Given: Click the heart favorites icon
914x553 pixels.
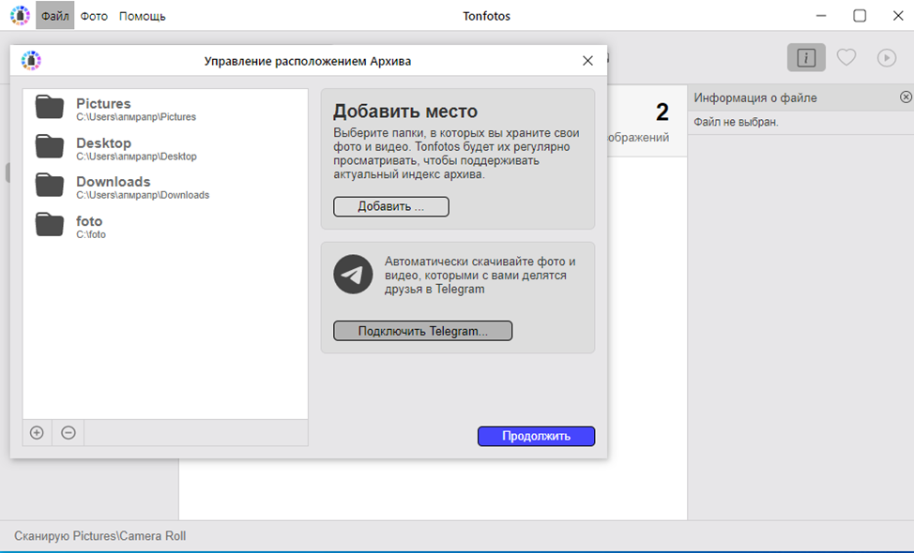Looking at the screenshot, I should [846, 57].
